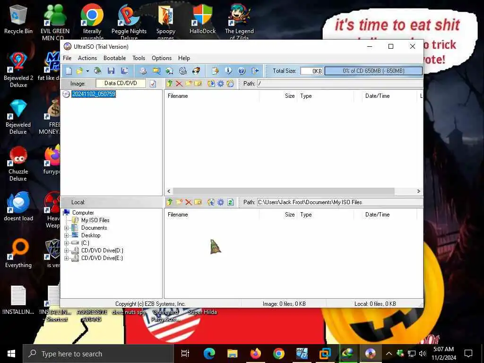Viewport: 484px width, 363px height.
Task: Click blue gear icon in image pane toolbar
Action: [x=221, y=84]
